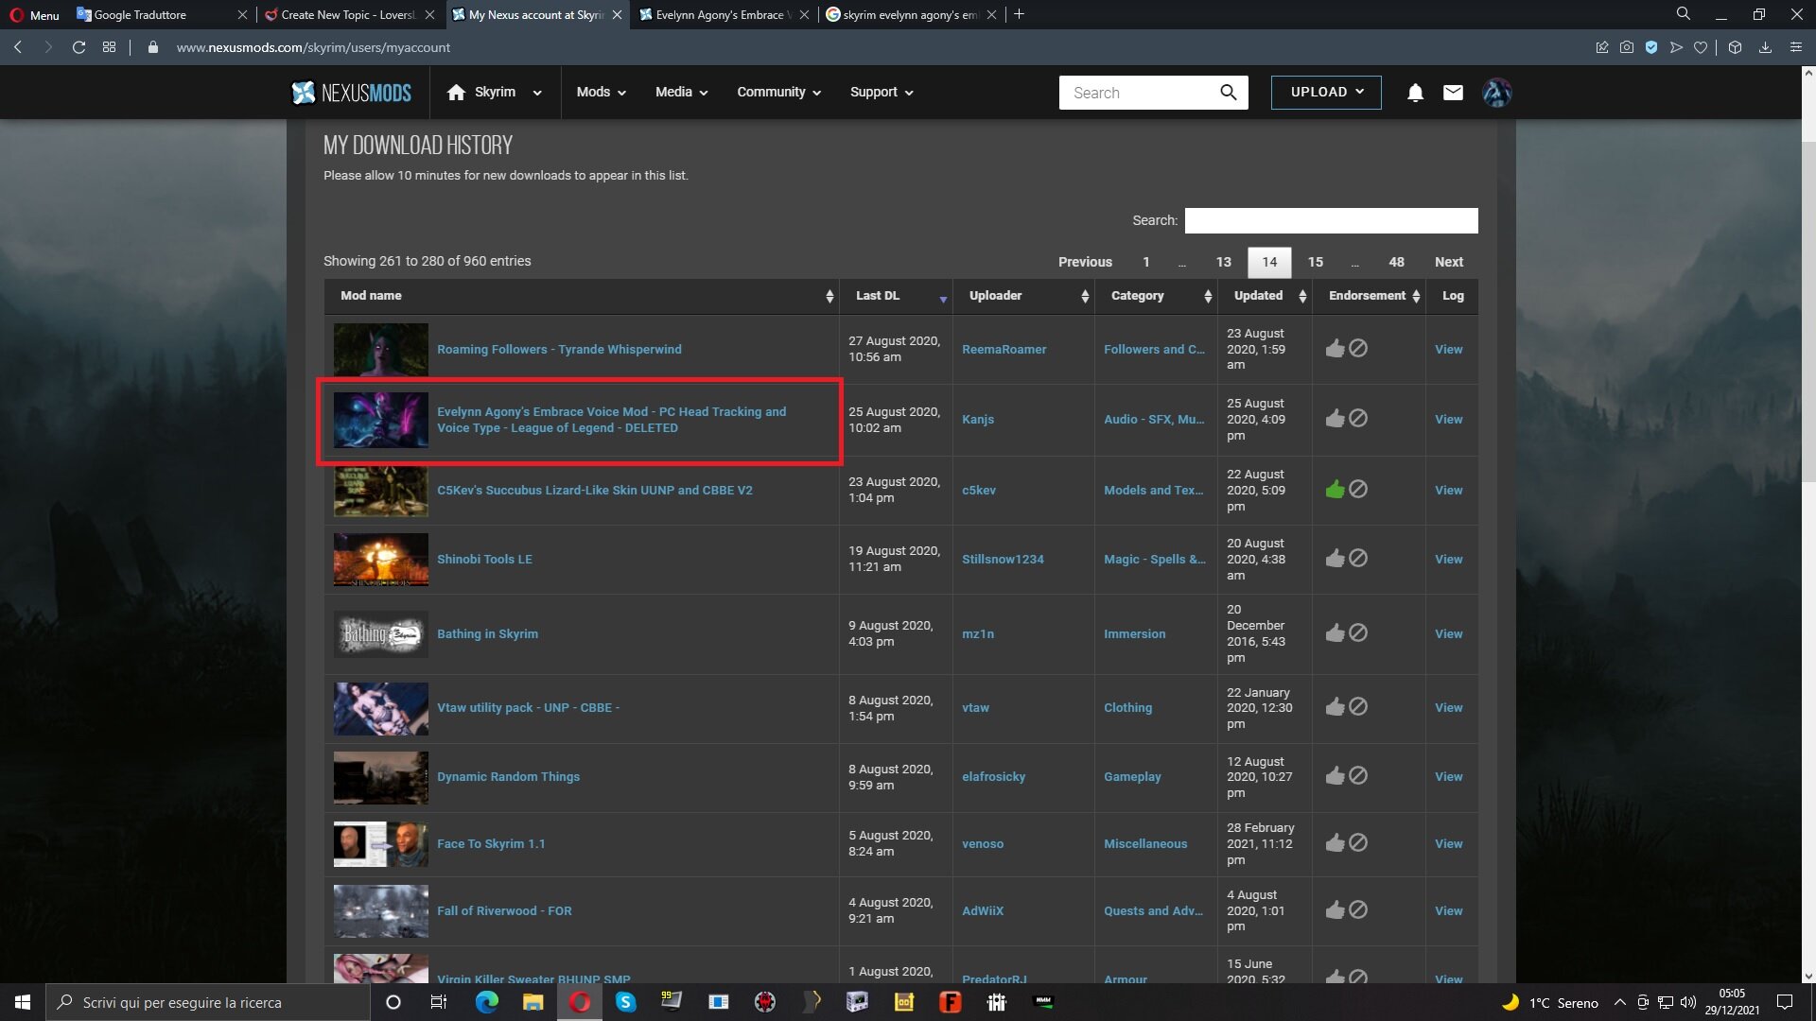Image resolution: width=1816 pixels, height=1021 pixels.
Task: Open Windows Task View
Action: 439,1002
